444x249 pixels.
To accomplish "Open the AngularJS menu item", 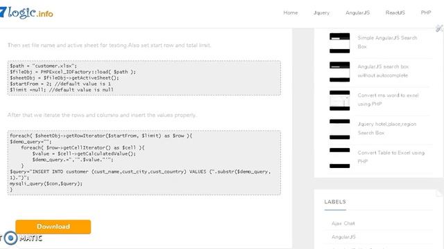I will click(x=358, y=12).
